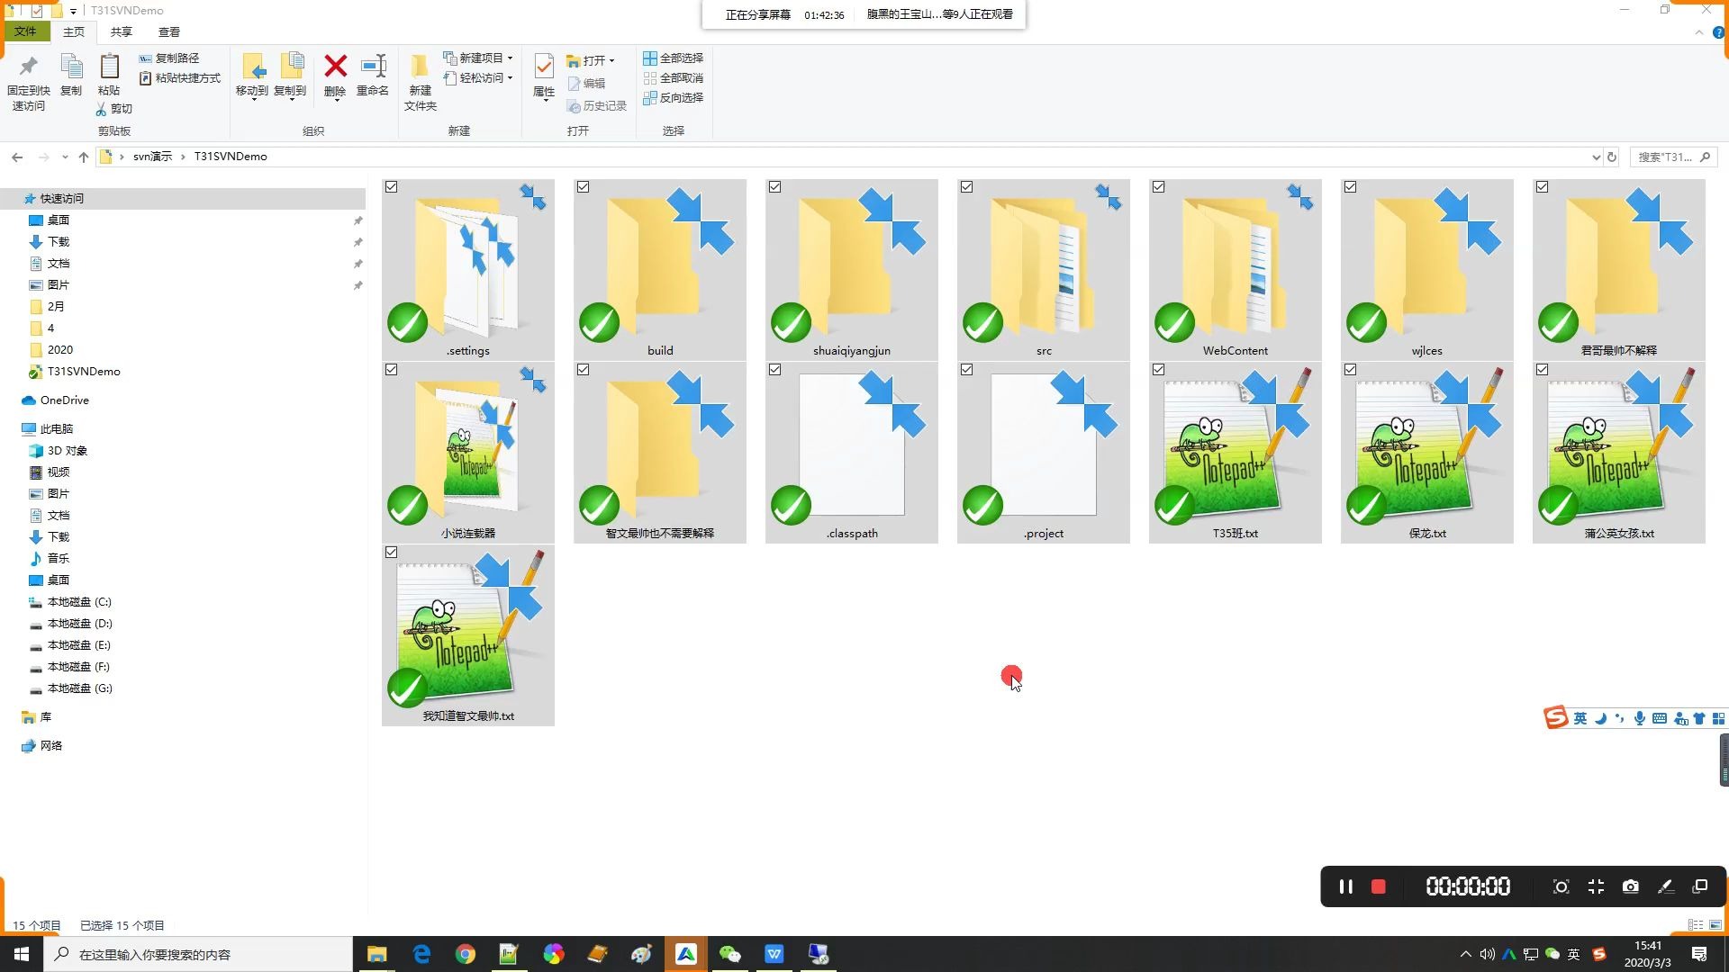
Task: Click the 反向选择 button
Action: click(x=674, y=98)
